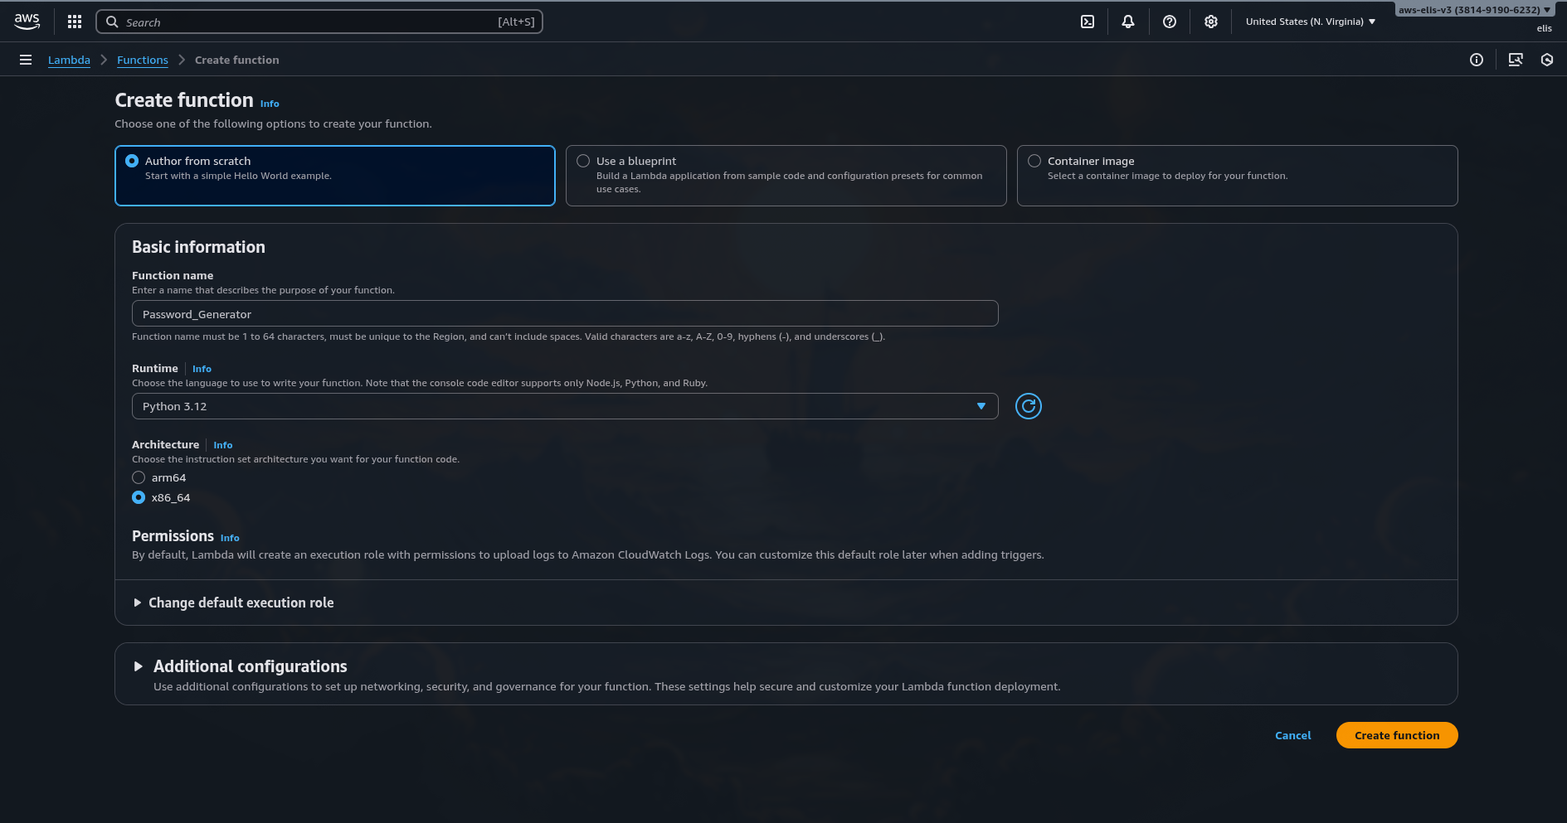This screenshot has height=823, width=1567.
Task: Go to Lambda breadcrumb link
Action: [69, 60]
